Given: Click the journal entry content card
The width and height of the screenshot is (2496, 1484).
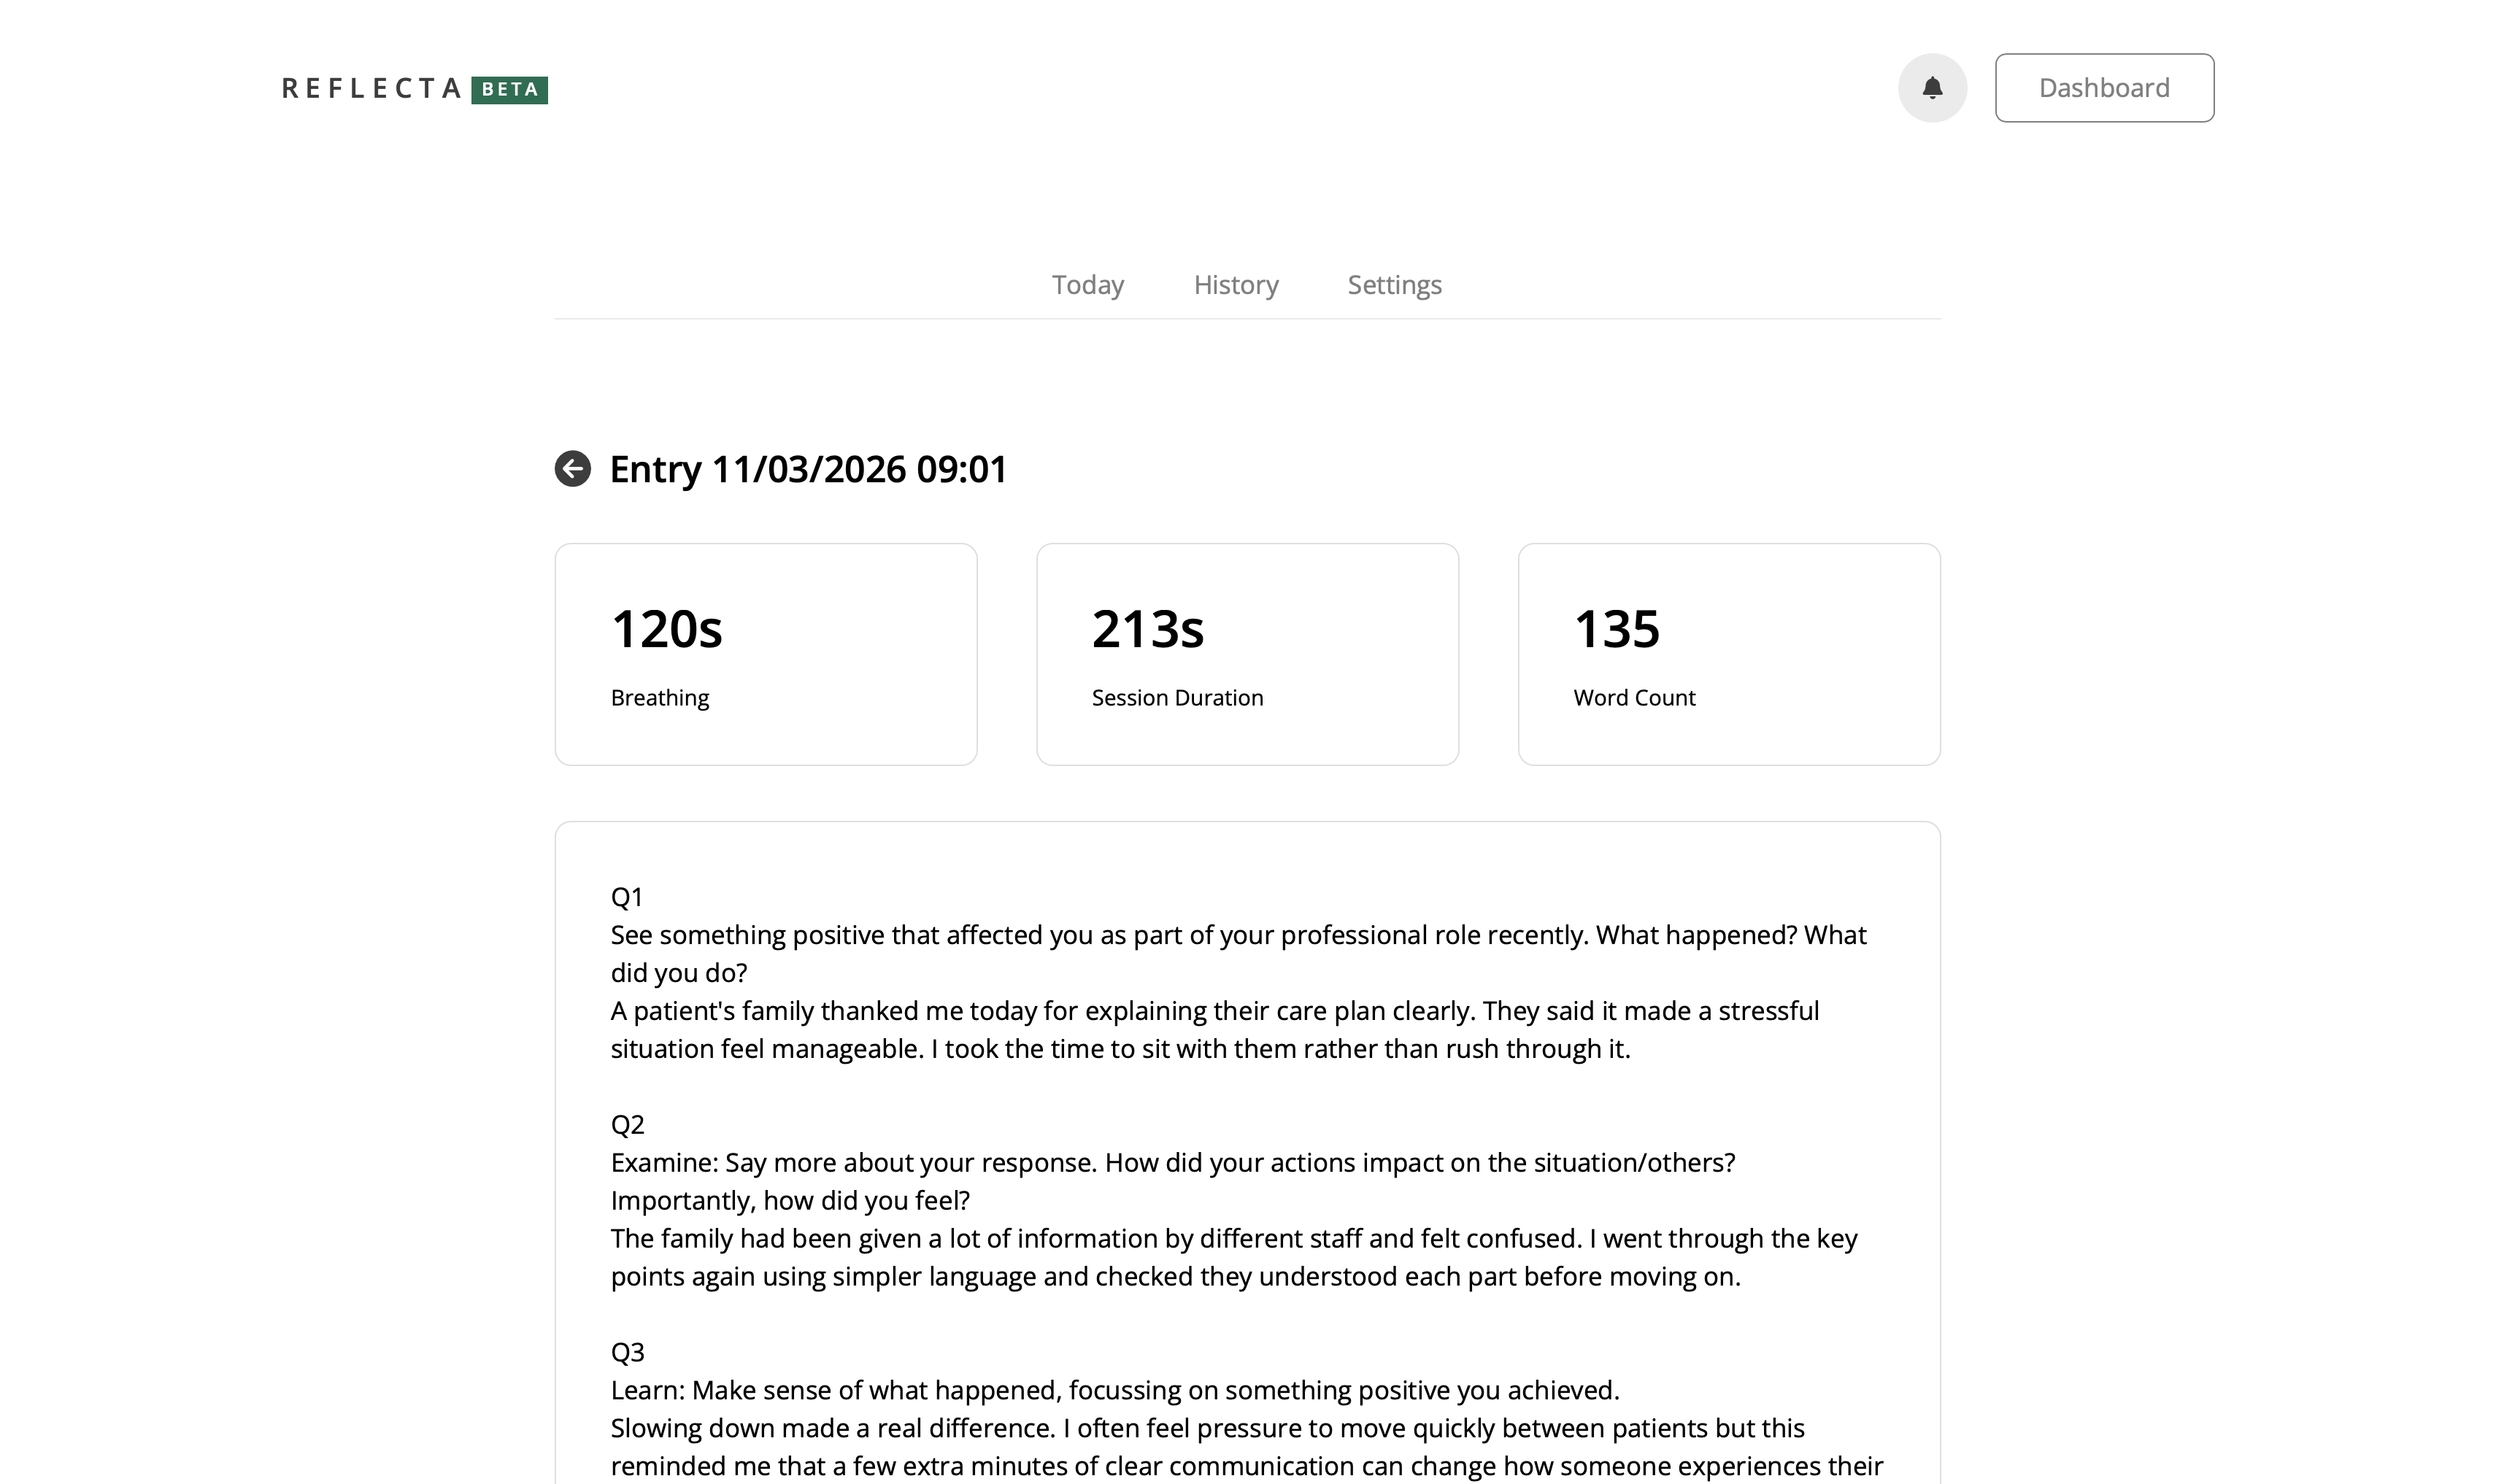Looking at the screenshot, I should coord(1247,1150).
